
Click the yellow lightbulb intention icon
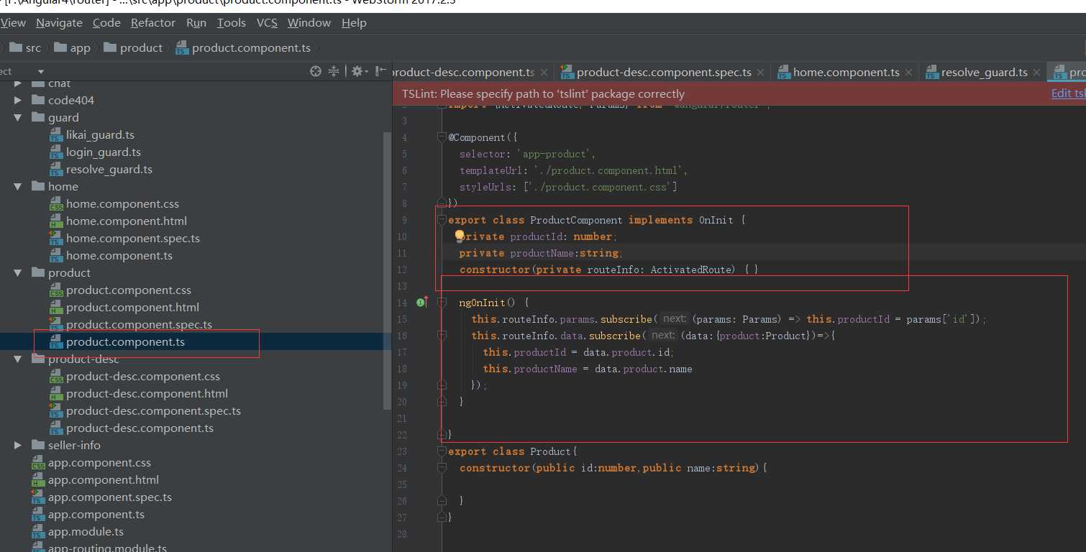[x=460, y=236]
